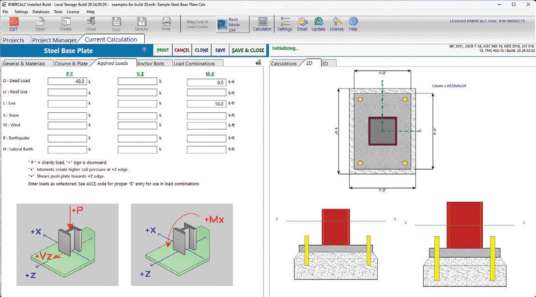536x297 pixels.
Task: Open the Settings toolbar icon
Action: point(285,24)
